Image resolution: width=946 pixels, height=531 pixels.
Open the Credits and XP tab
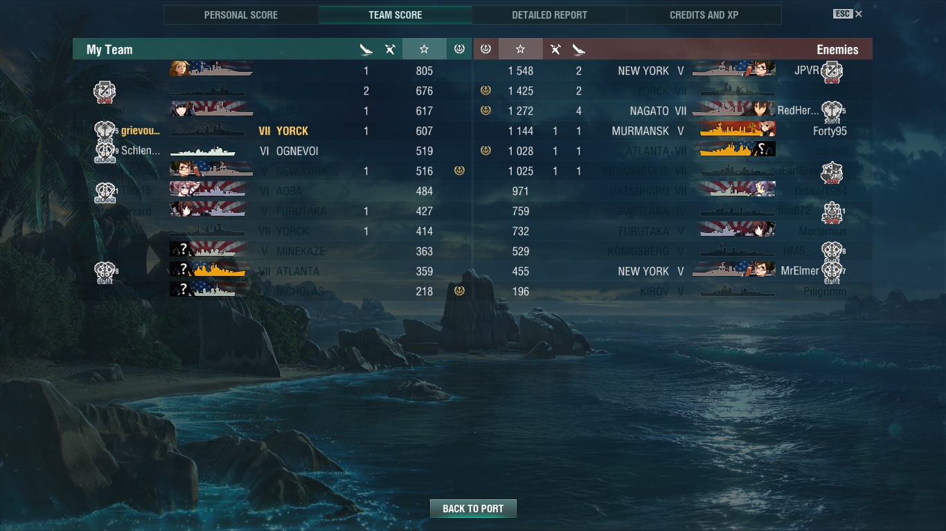point(704,15)
